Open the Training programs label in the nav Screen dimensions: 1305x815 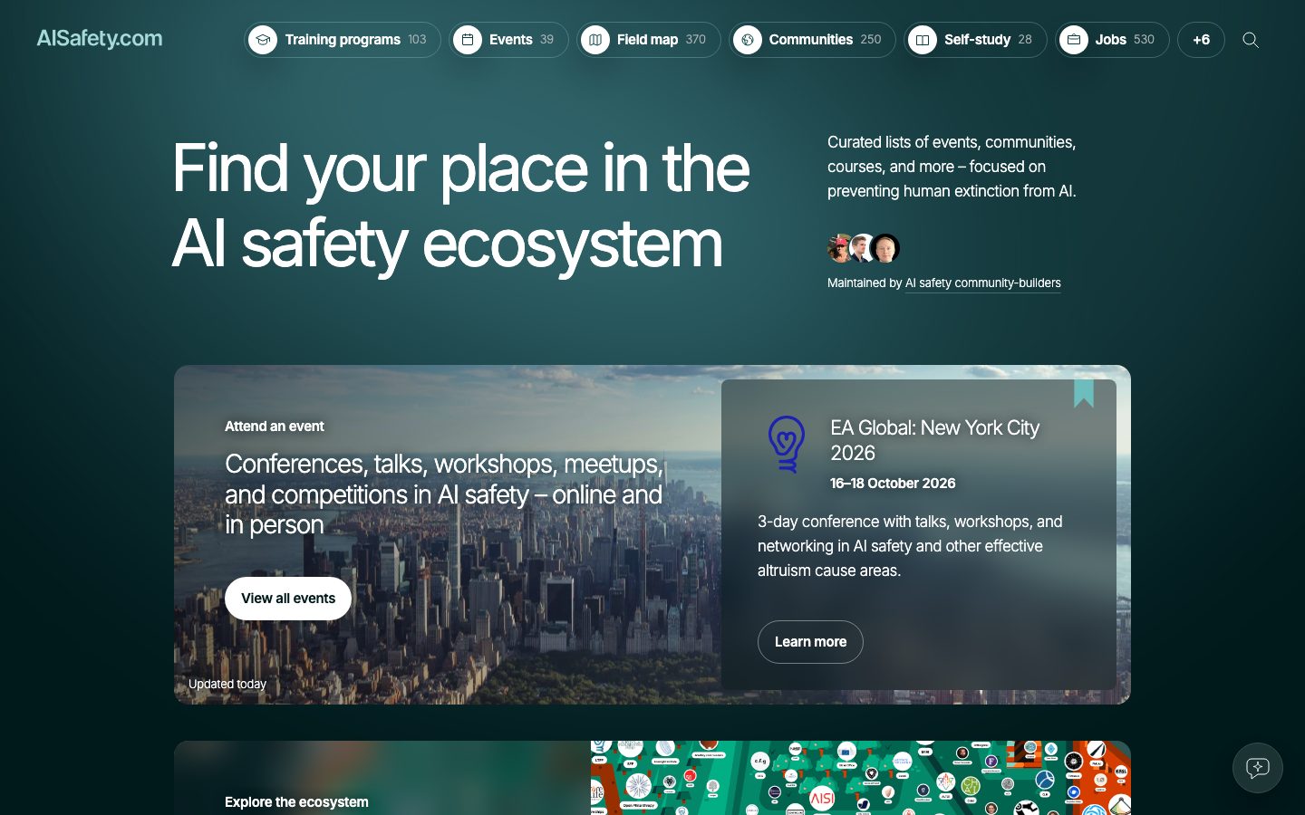[x=343, y=40]
